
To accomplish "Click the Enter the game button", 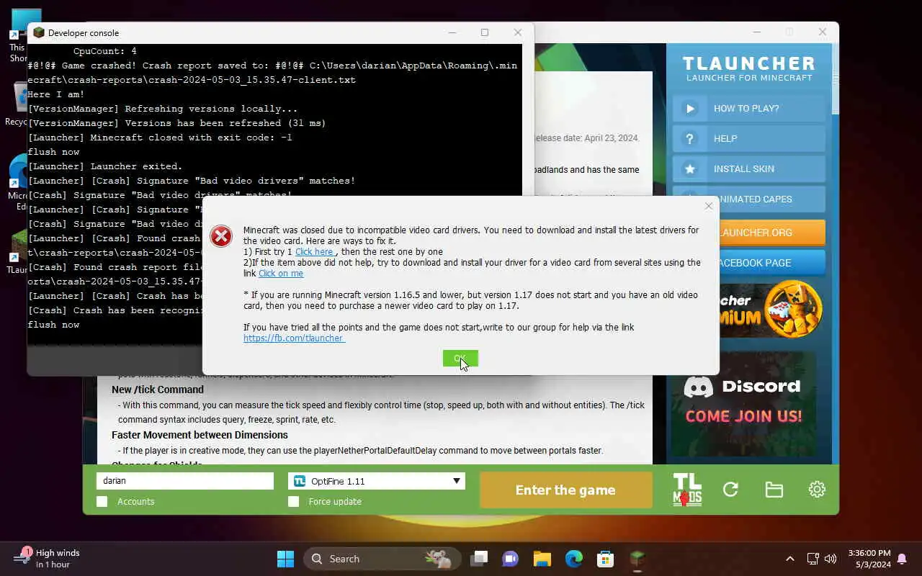I will coord(565,490).
